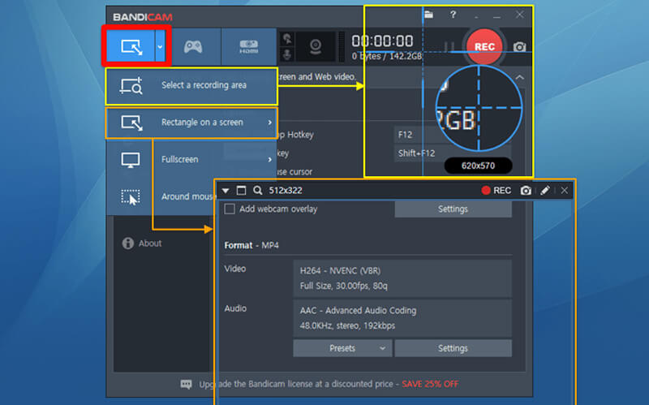The height and width of the screenshot is (405, 649).
Task: Open the recording bar triangle menu
Action: tap(226, 190)
